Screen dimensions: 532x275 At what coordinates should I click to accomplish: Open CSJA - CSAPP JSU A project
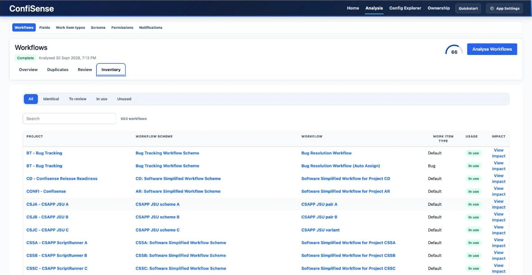point(48,204)
